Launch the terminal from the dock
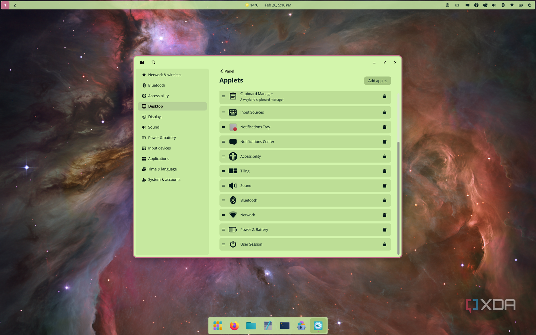Image resolution: width=536 pixels, height=335 pixels. pyautogui.click(x=285, y=326)
